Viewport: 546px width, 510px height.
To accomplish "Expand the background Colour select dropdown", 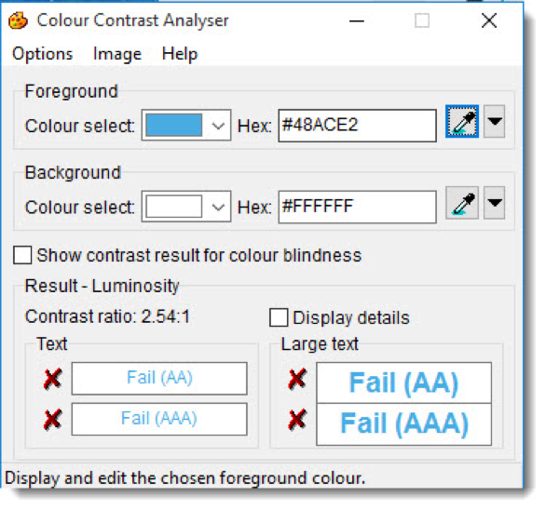I will point(218,207).
